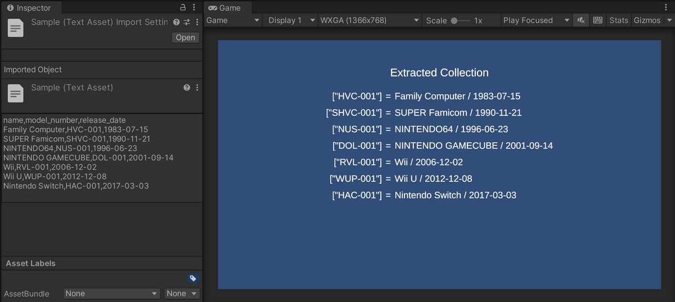Click the Import Settings text asset file icon
This screenshot has width=675, height=302.
pyautogui.click(x=16, y=28)
